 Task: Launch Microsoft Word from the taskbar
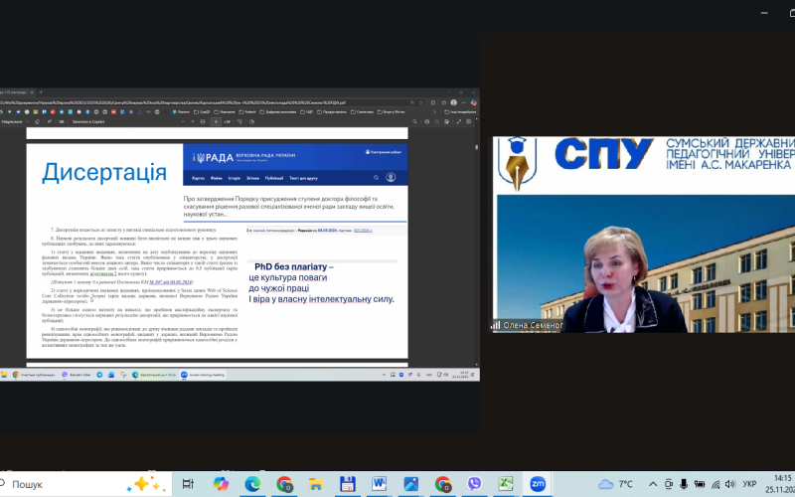[x=379, y=483]
